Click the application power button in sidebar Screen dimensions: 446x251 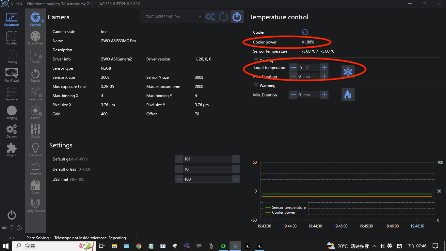pyautogui.click(x=12, y=215)
